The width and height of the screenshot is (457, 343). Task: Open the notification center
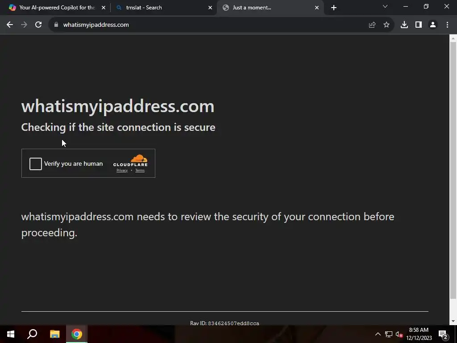[x=443, y=334]
